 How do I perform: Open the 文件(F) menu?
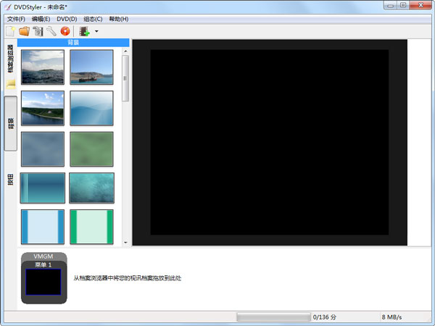(x=16, y=19)
